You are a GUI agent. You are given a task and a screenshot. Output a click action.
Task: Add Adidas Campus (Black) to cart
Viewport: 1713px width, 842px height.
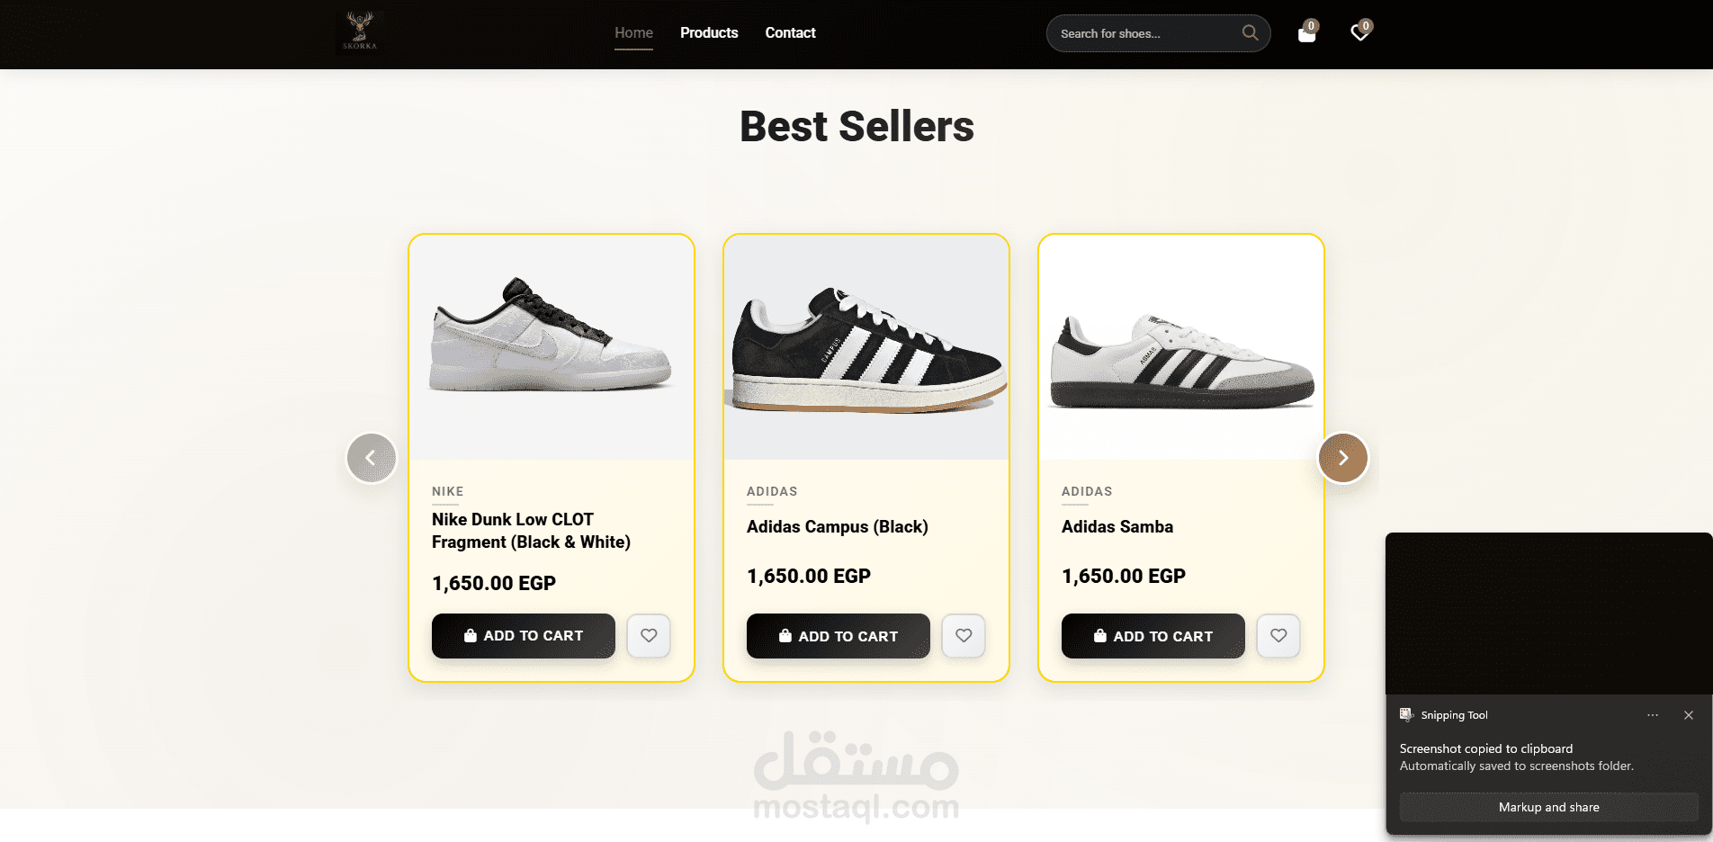point(838,636)
